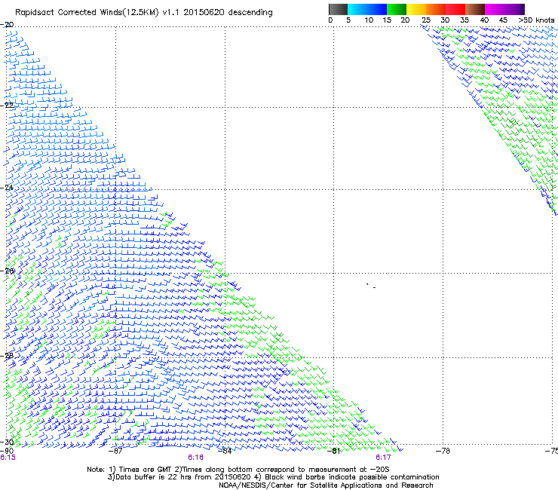Click the red 30–35 knots color segment
This screenshot has width=558, height=490.
(455, 9)
